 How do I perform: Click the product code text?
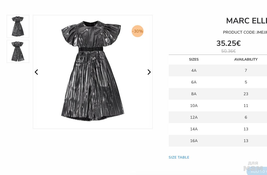pos(245,32)
